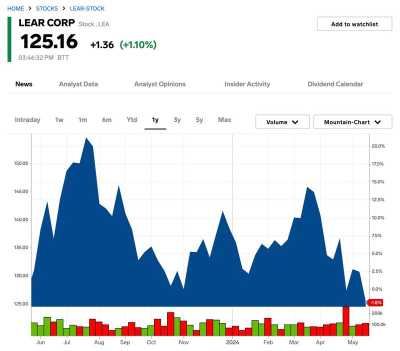Select the Intraday chart range
400x351 pixels.
(27, 119)
